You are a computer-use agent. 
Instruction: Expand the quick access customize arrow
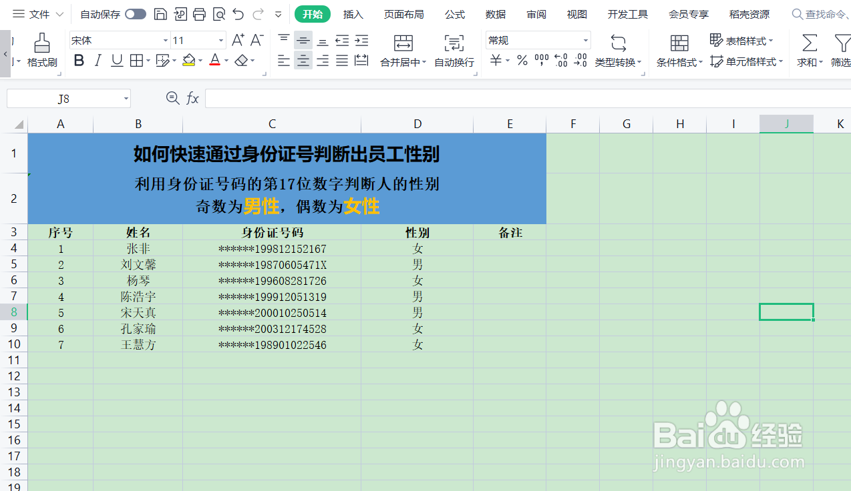point(279,14)
